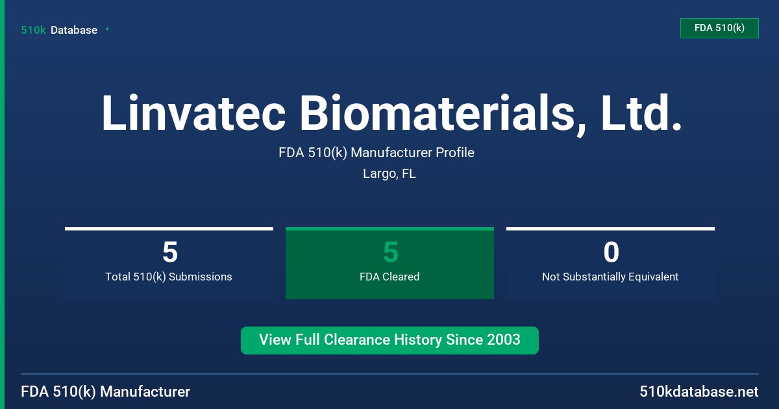
Task: Click the FDA 510(k) badge button
Action: coord(719,28)
